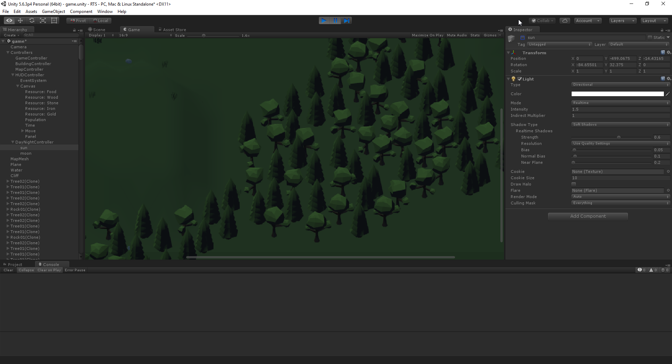The height and width of the screenshot is (364, 672).
Task: Select the Rotate tool
Action: pos(31,21)
